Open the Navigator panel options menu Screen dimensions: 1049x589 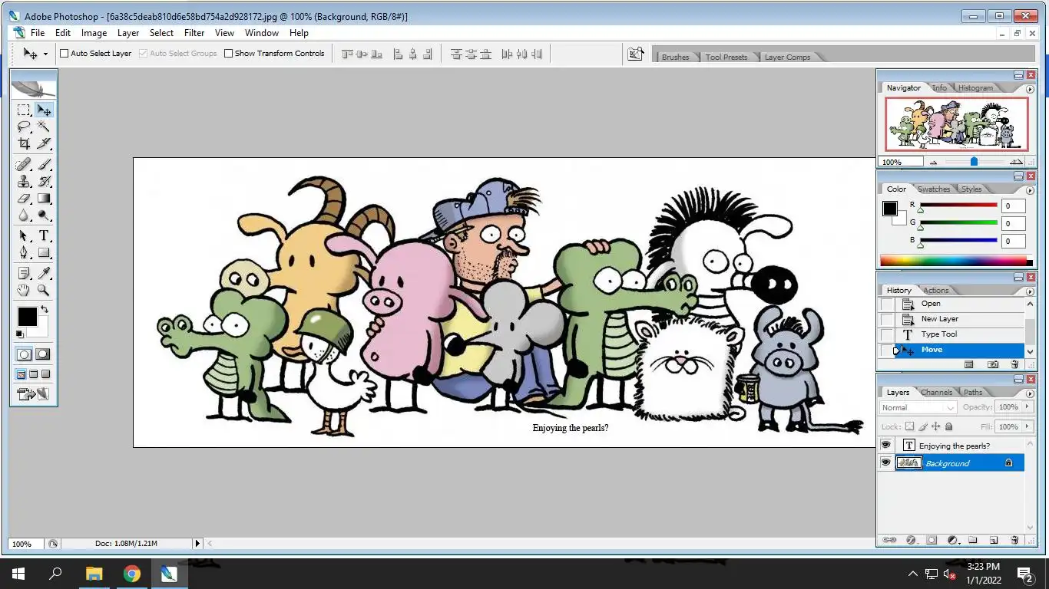tap(1029, 90)
